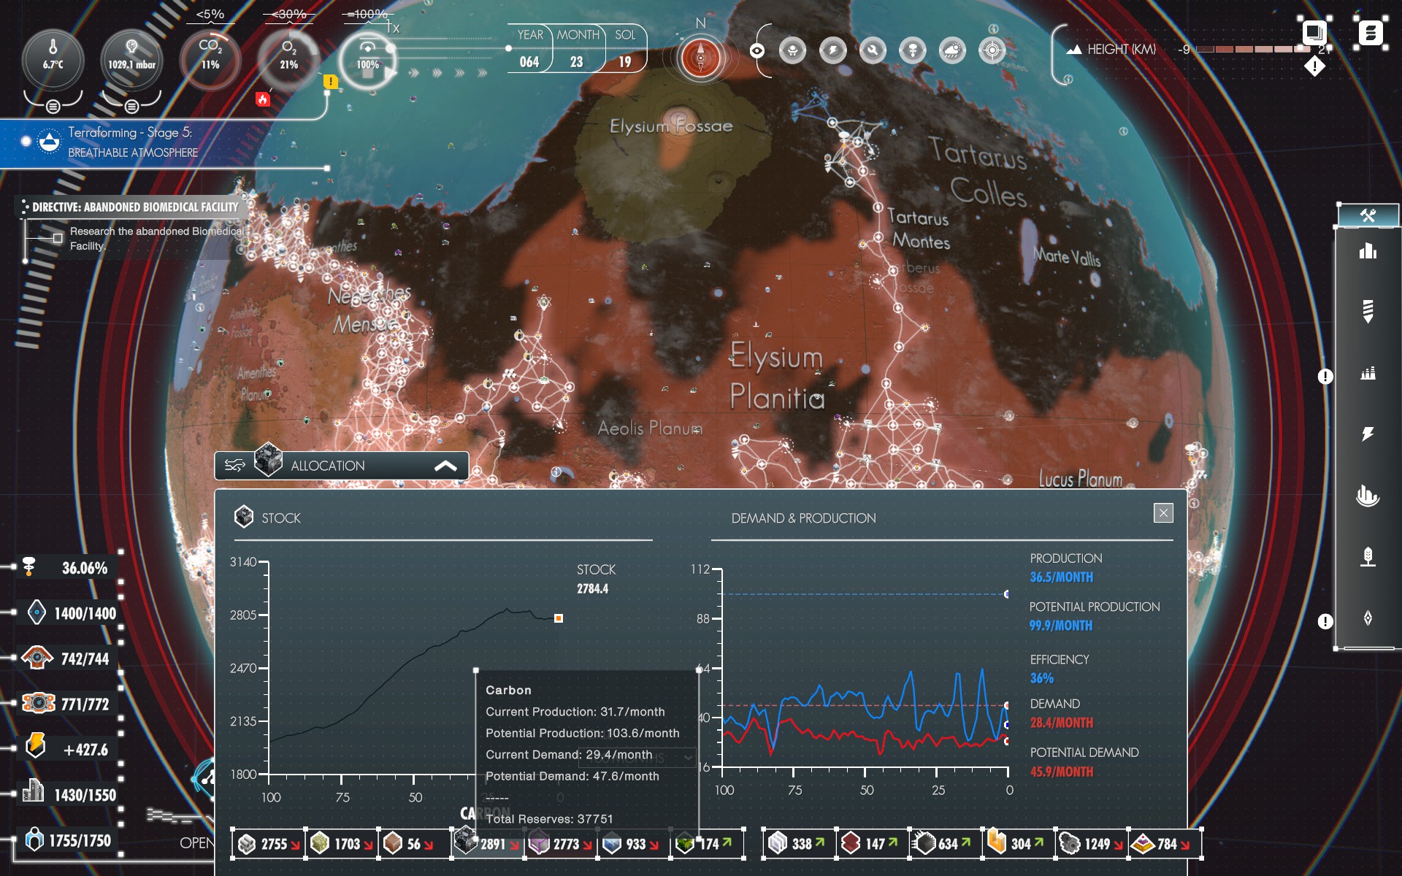Viewport: 1402px width, 876px height.
Task: Collapse the Allocation panel chevron
Action: (x=445, y=466)
